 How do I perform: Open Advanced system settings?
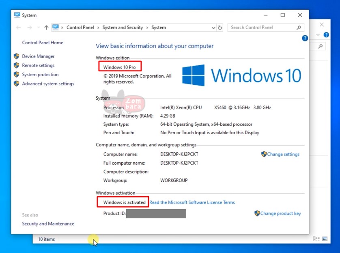click(48, 84)
